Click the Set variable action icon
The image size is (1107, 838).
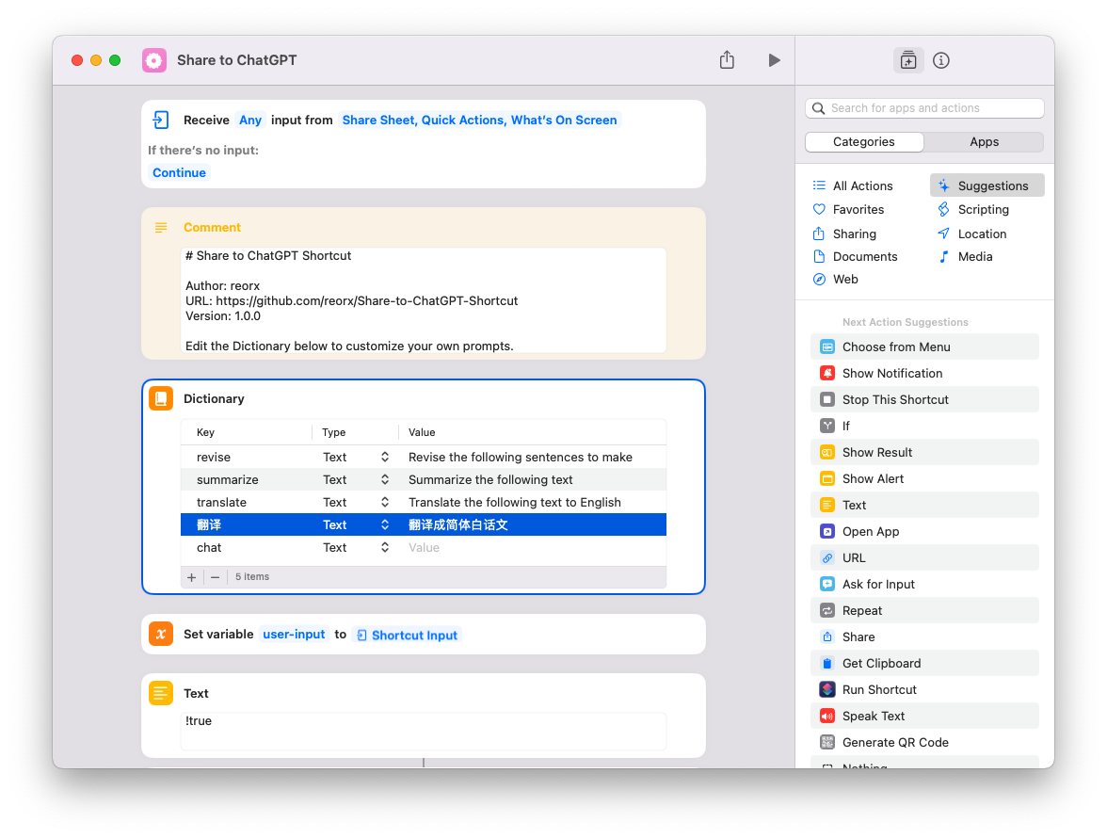pos(161,634)
